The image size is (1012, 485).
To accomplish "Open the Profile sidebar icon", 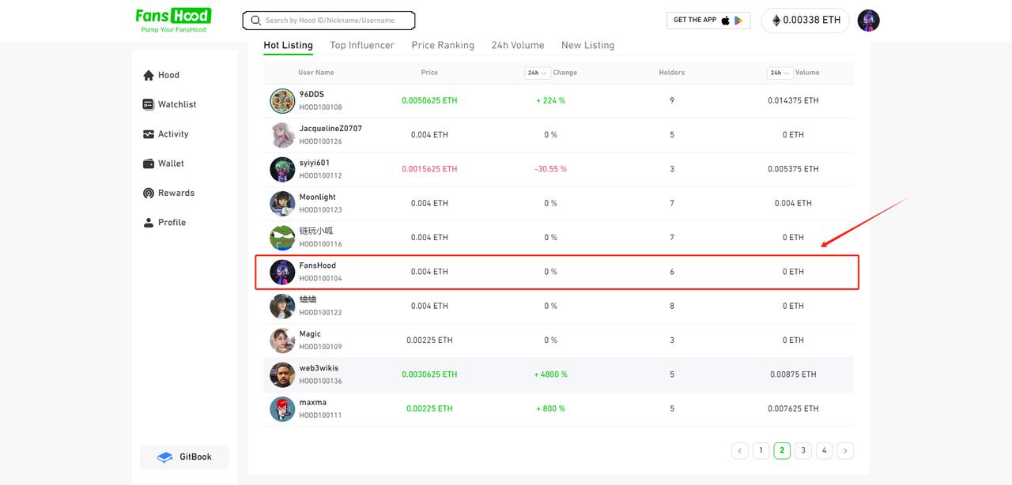I will click(x=149, y=223).
